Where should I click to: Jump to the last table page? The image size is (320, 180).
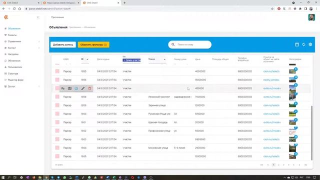305,165
